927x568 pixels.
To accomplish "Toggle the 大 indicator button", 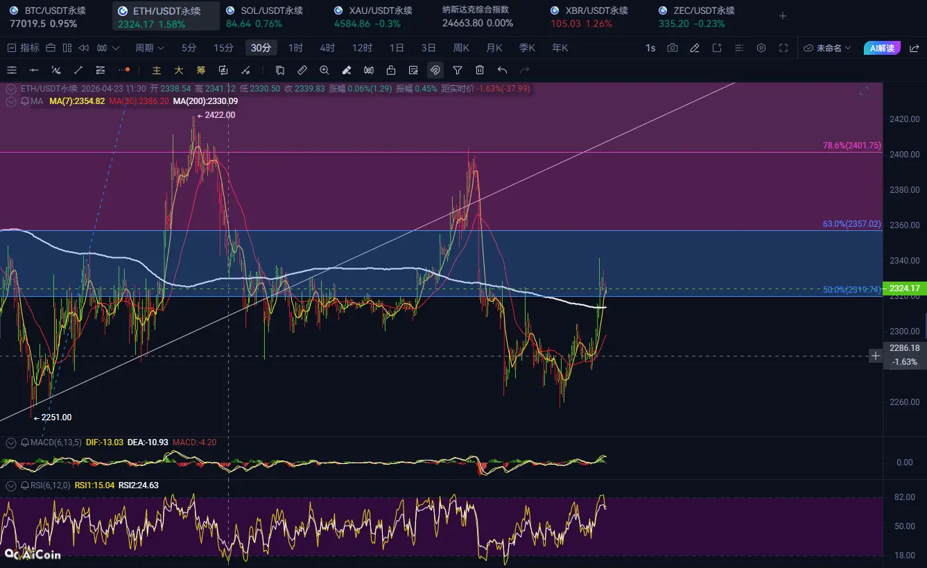I will (179, 70).
